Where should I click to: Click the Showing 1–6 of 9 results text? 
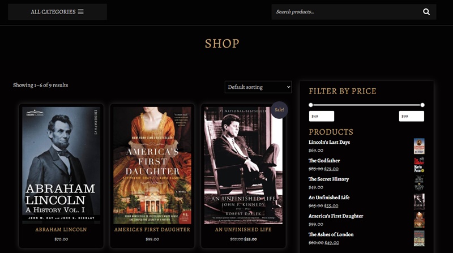coord(40,85)
